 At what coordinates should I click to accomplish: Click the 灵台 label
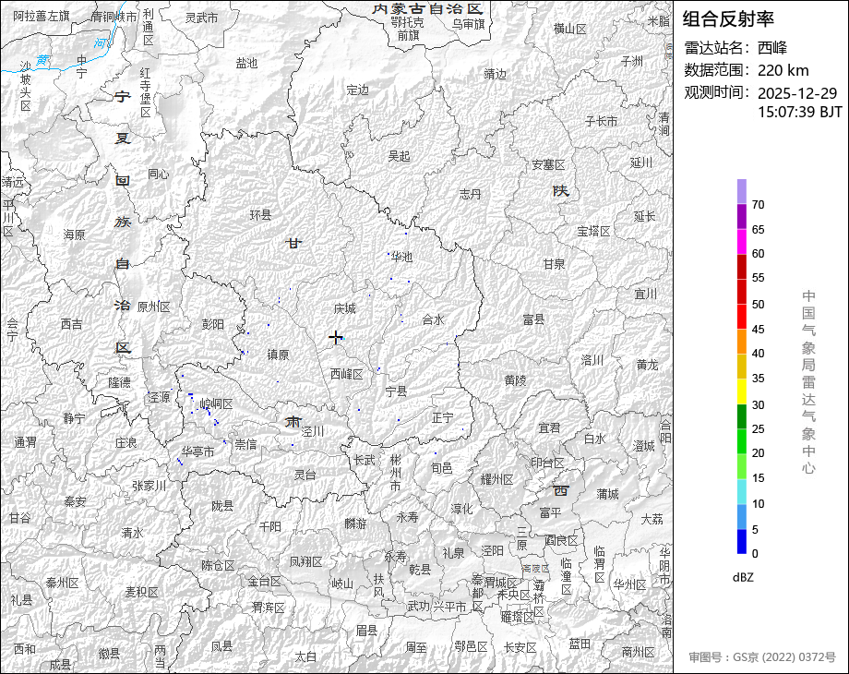[x=305, y=475]
